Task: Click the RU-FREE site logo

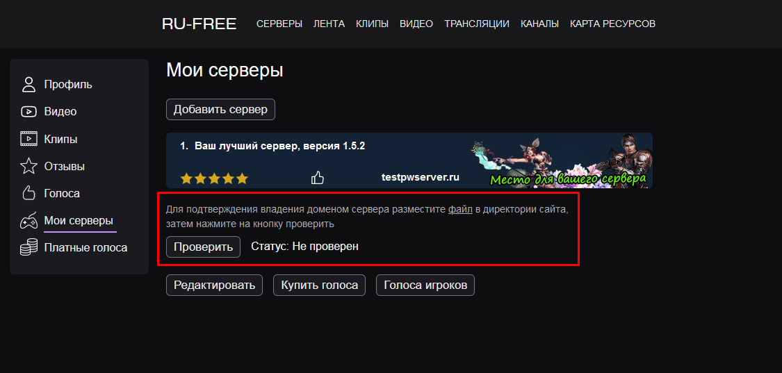Action: coord(199,24)
